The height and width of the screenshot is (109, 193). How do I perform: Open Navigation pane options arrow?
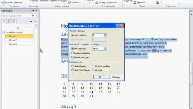pos(33,11)
